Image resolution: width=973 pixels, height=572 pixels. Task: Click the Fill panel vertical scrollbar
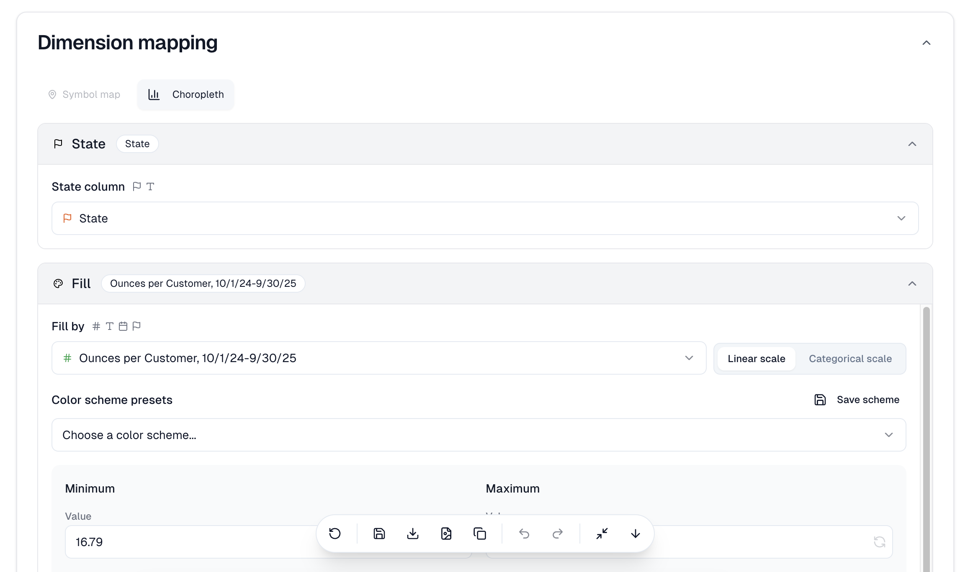927,439
